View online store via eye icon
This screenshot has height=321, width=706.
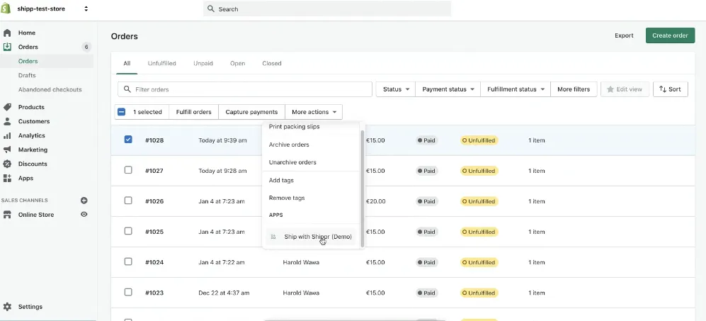[84, 215]
